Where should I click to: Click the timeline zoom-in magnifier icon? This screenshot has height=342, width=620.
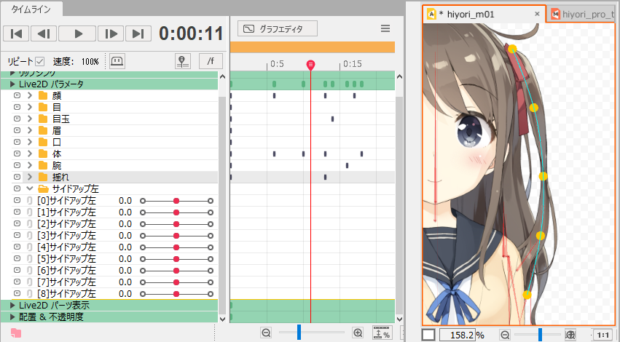(358, 333)
